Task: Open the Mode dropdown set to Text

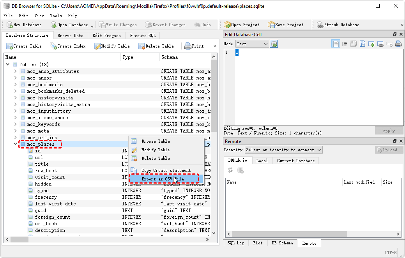Action: pos(252,44)
